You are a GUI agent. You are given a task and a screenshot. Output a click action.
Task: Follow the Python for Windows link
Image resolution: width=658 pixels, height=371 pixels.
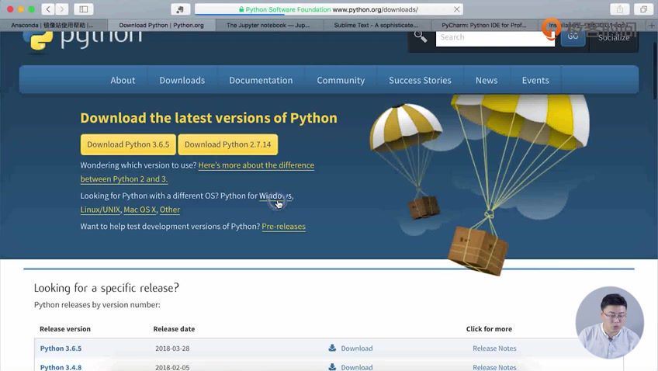coord(275,196)
